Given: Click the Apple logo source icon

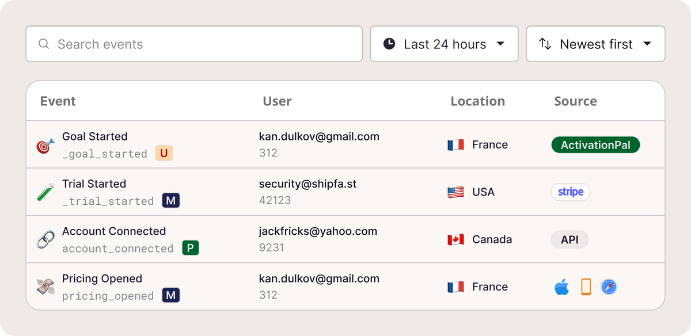Looking at the screenshot, I should (561, 287).
